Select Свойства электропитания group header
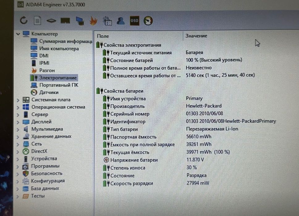 tap(129, 45)
